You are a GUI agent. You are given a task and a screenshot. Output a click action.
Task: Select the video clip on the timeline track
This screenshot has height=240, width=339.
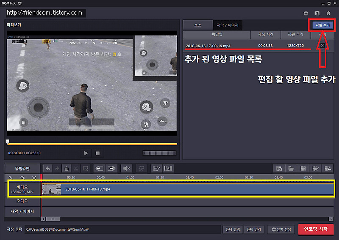187,189
